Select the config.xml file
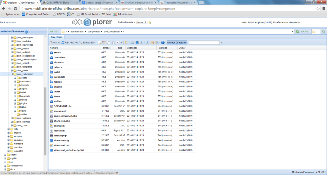Image resolution: width=327 pixels, height=175 pixels. point(59,126)
